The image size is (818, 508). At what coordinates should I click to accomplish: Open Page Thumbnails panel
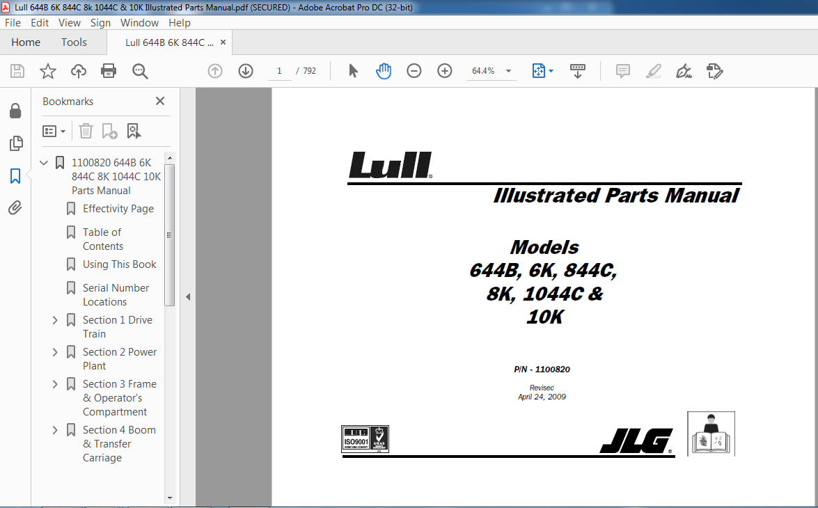15,143
